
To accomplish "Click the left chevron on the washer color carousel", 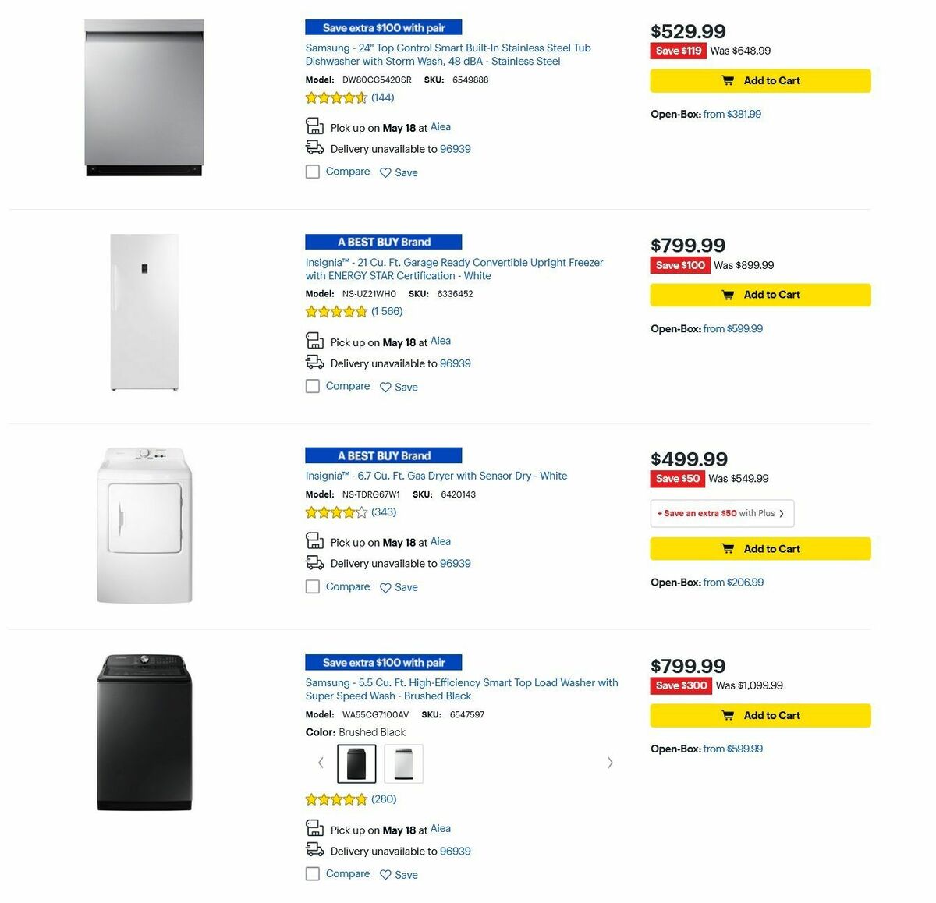I will [x=321, y=763].
